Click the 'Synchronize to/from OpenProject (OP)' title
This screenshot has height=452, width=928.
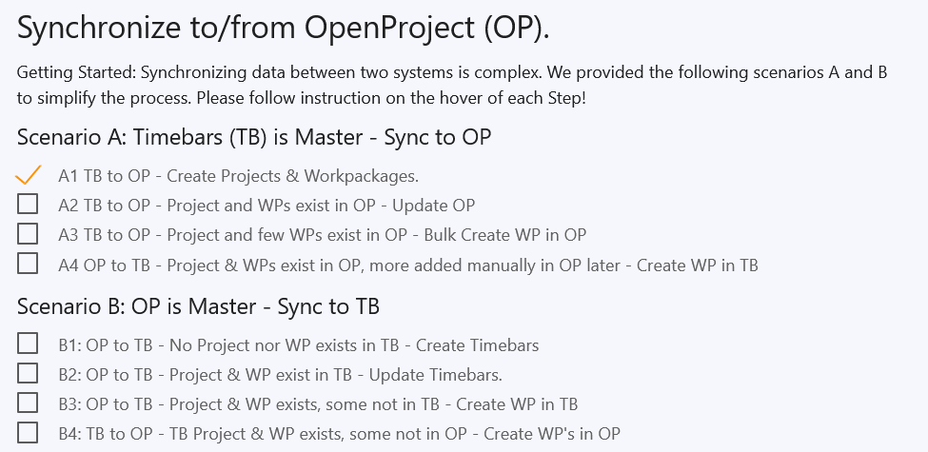coord(284,29)
